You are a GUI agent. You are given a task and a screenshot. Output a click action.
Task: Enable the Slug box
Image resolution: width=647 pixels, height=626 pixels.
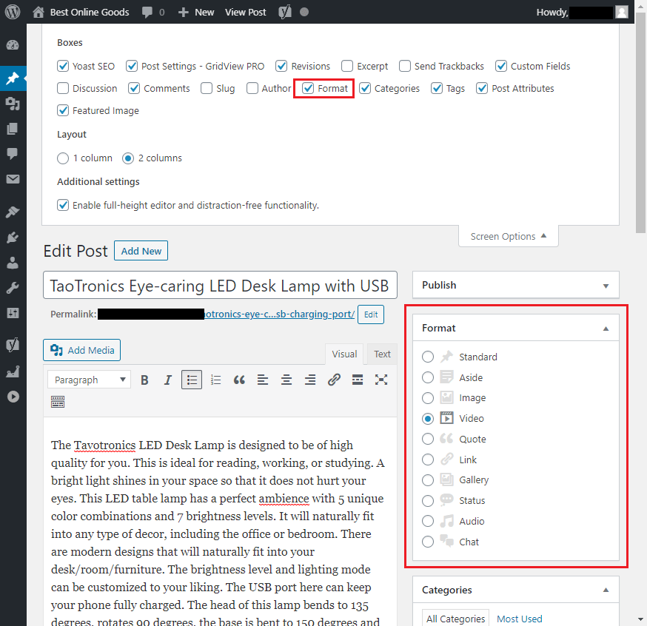[x=207, y=88]
